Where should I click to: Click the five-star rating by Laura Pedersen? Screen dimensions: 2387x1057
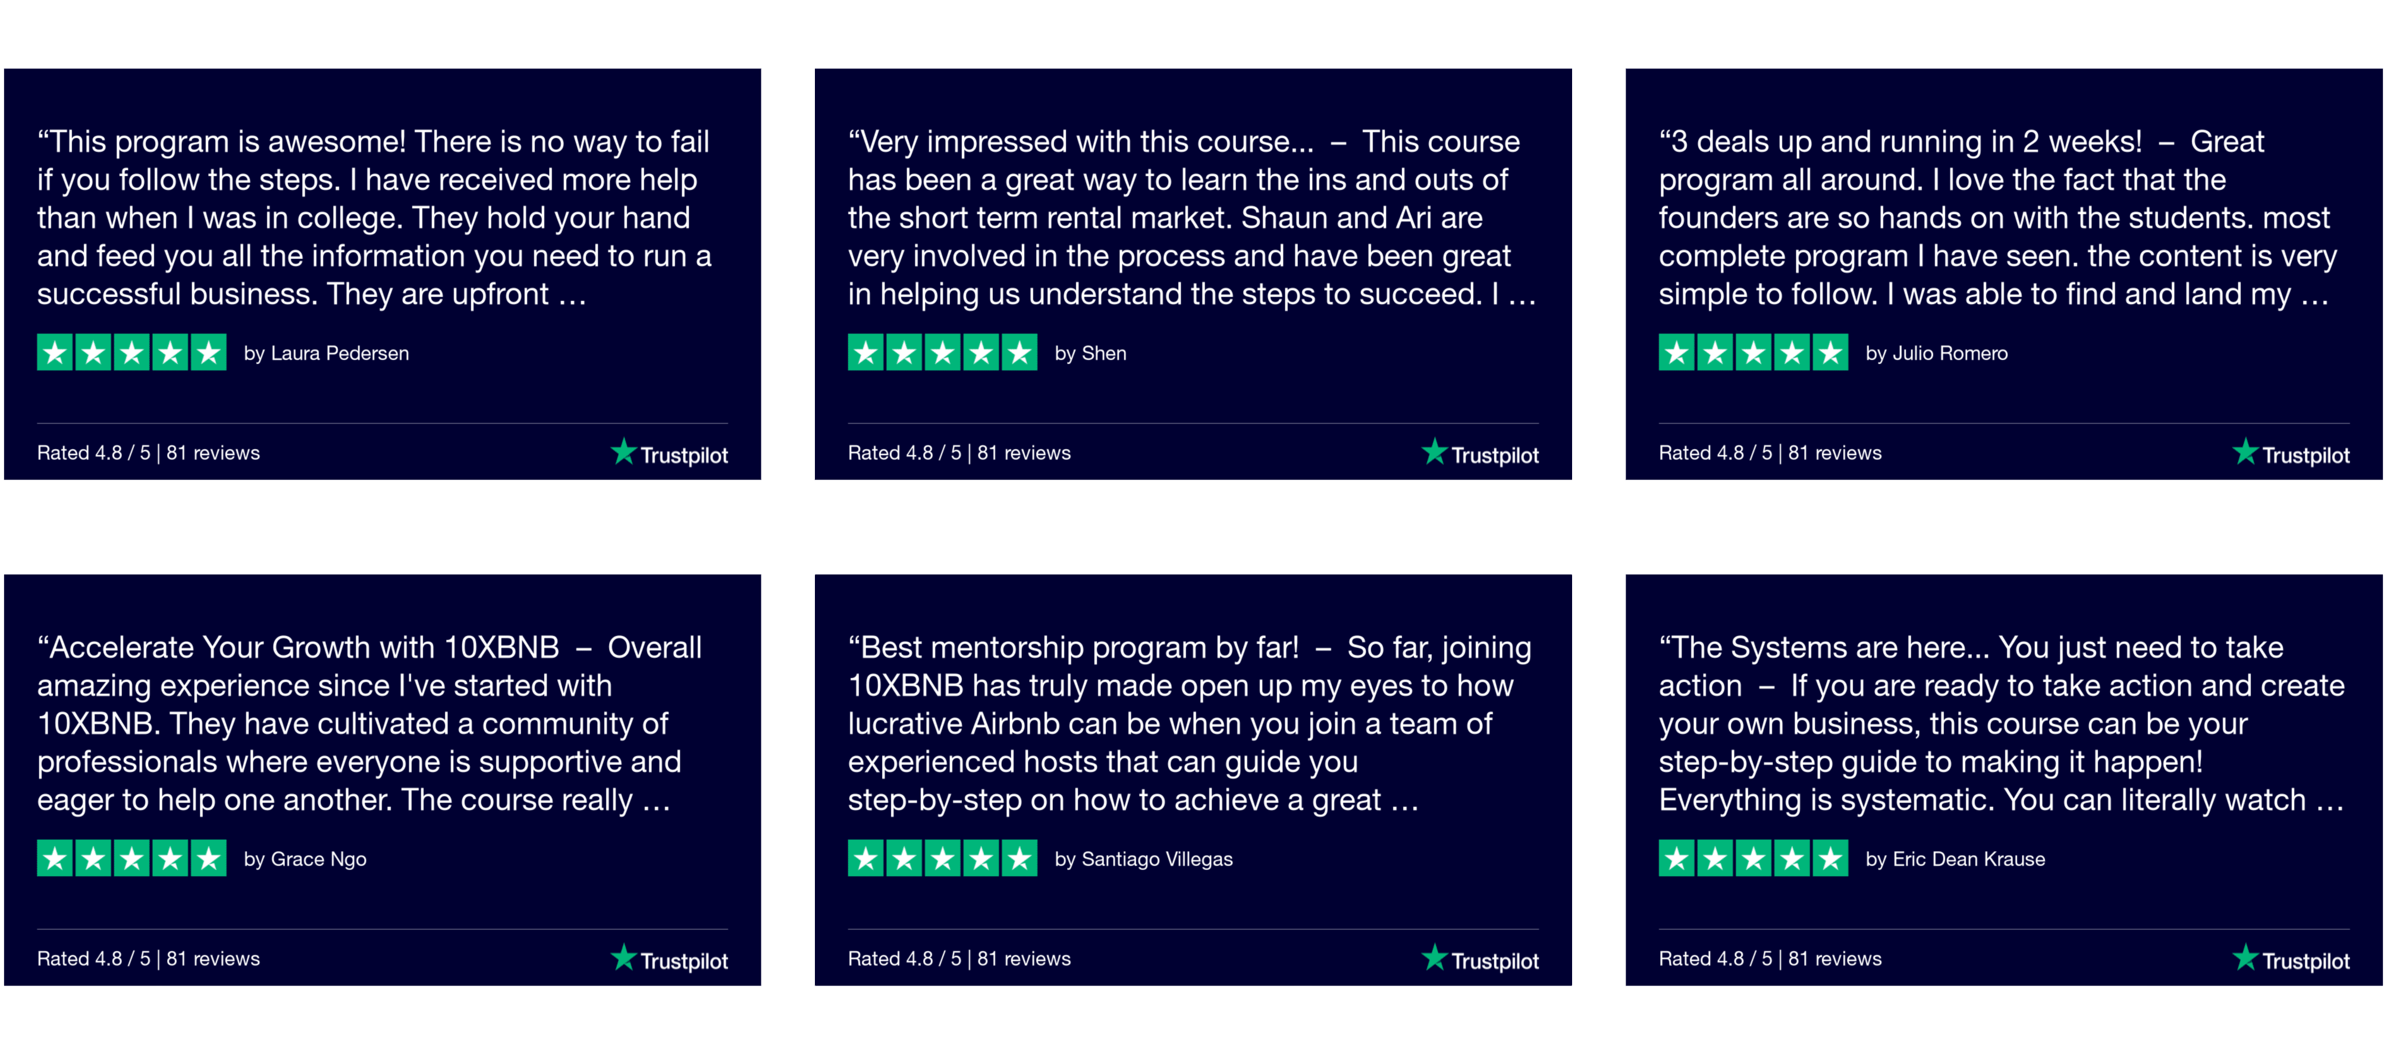[x=131, y=352]
